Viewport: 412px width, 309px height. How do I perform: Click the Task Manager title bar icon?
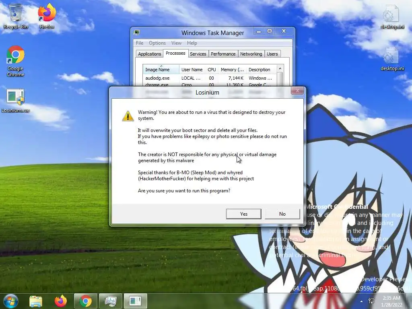(136, 32)
